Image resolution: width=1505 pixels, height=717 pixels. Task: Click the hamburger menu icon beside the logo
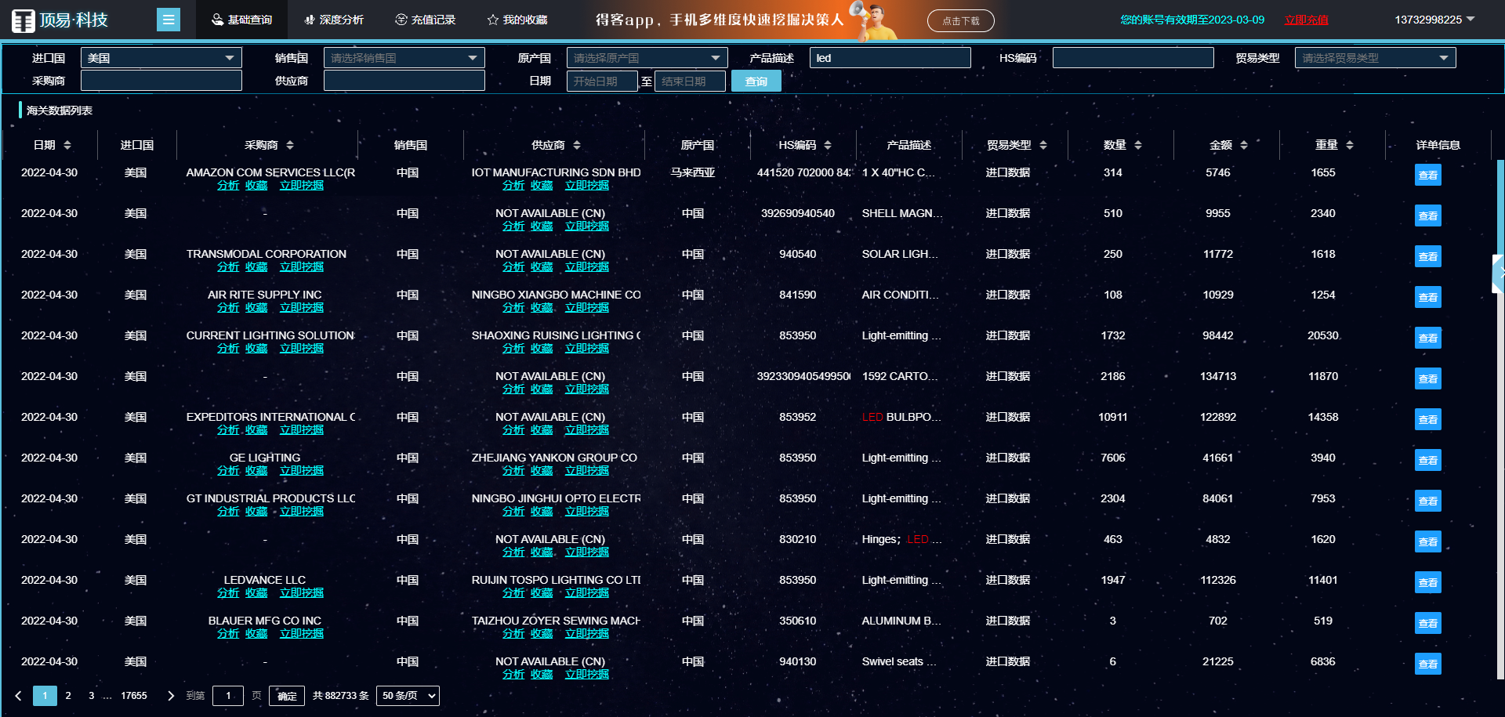coord(168,20)
